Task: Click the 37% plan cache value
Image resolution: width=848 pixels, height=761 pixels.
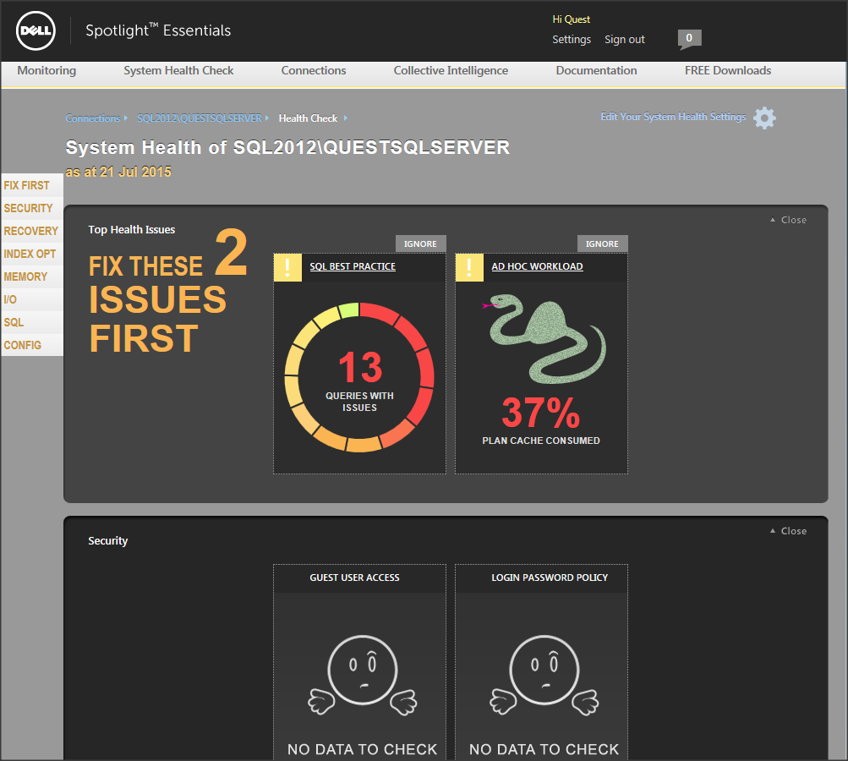Action: coord(541,412)
